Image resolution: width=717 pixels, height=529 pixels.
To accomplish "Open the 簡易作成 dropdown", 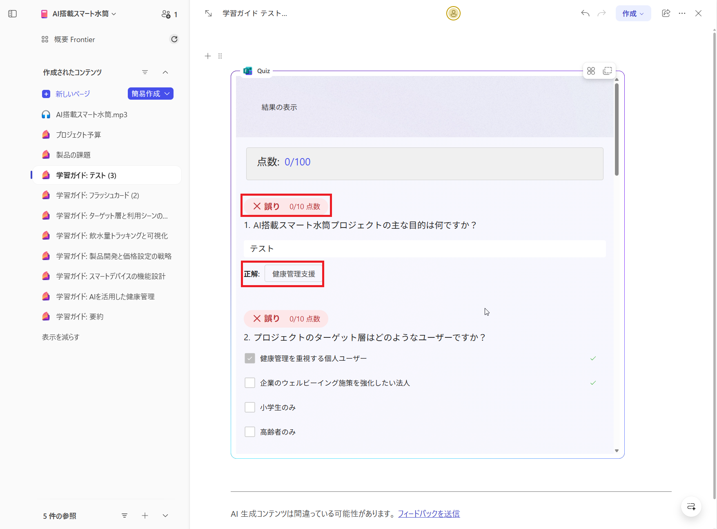I will pyautogui.click(x=150, y=94).
